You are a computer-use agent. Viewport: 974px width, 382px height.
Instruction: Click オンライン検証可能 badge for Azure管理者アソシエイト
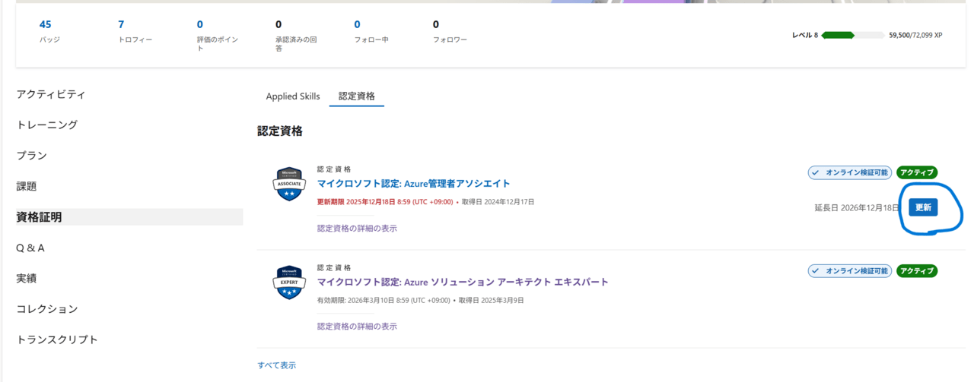click(849, 173)
